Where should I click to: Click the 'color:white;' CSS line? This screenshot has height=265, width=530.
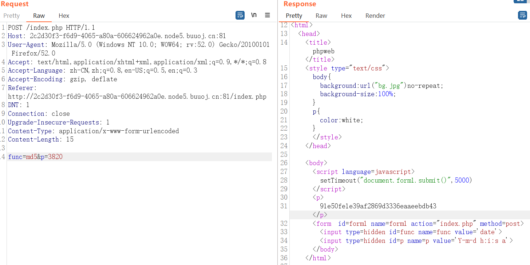[341, 120]
